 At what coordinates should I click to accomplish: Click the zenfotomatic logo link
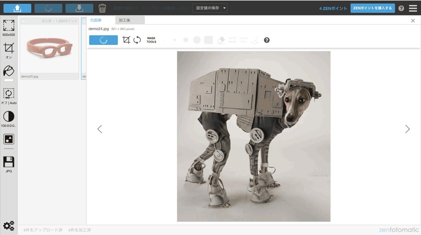point(399,229)
